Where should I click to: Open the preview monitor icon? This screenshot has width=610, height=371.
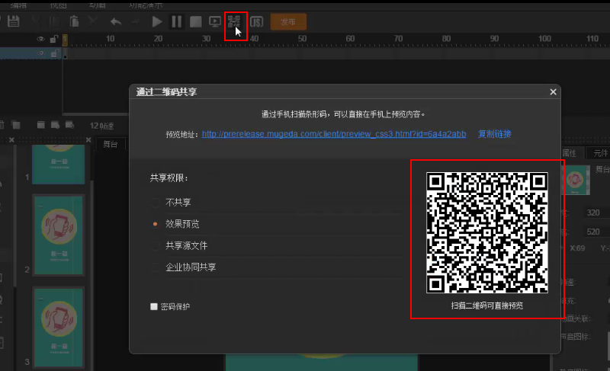pos(215,22)
